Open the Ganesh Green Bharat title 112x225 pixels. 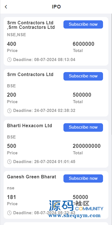[31, 177]
